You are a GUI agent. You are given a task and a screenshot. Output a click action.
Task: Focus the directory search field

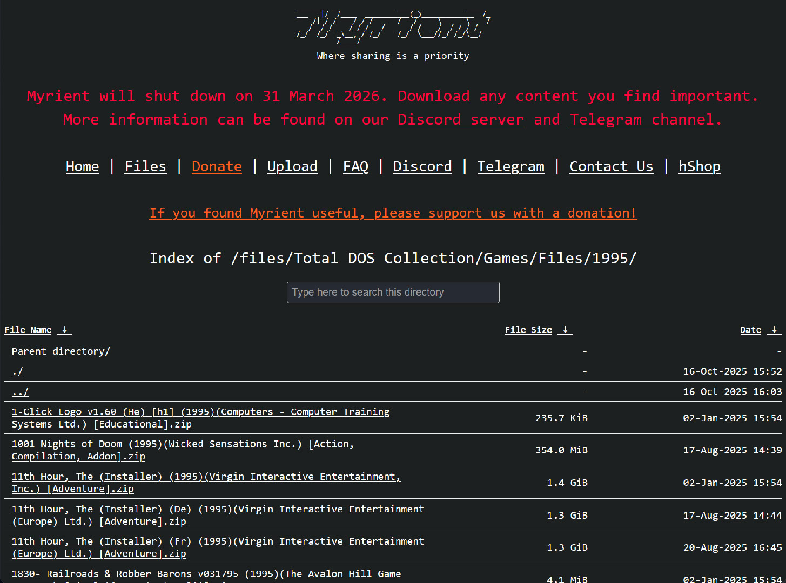[x=393, y=293]
